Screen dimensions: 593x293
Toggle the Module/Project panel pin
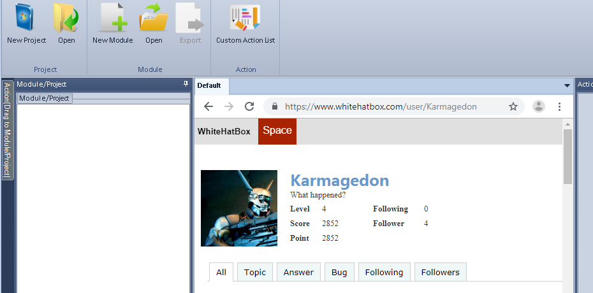[186, 84]
